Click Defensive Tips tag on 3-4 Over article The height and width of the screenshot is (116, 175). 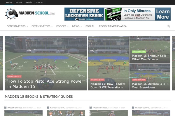(139, 80)
